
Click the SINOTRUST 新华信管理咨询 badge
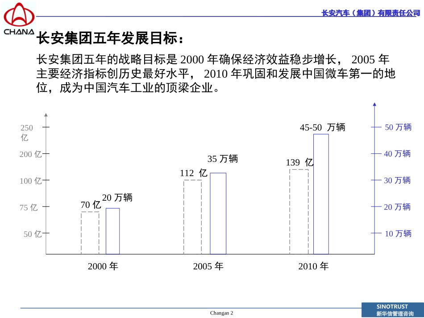click(393, 310)
